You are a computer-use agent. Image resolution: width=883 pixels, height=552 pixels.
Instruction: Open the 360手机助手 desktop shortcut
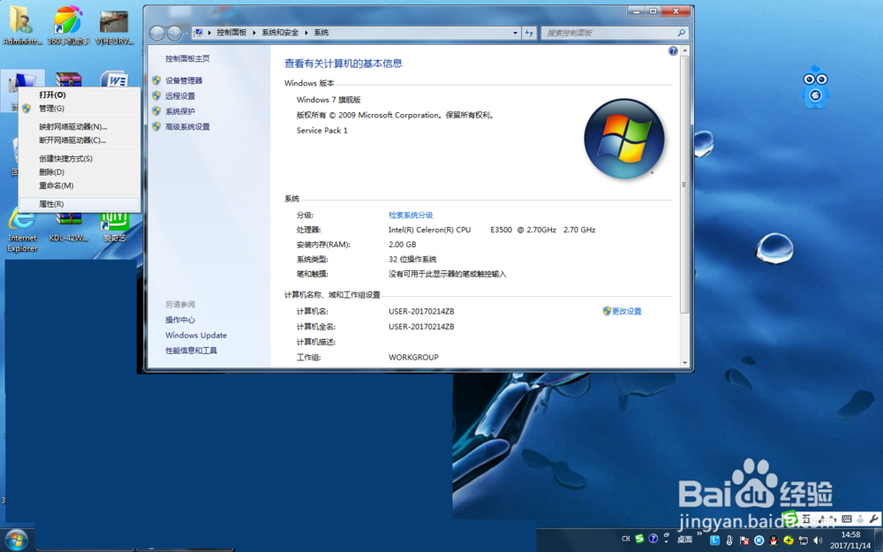point(68,25)
